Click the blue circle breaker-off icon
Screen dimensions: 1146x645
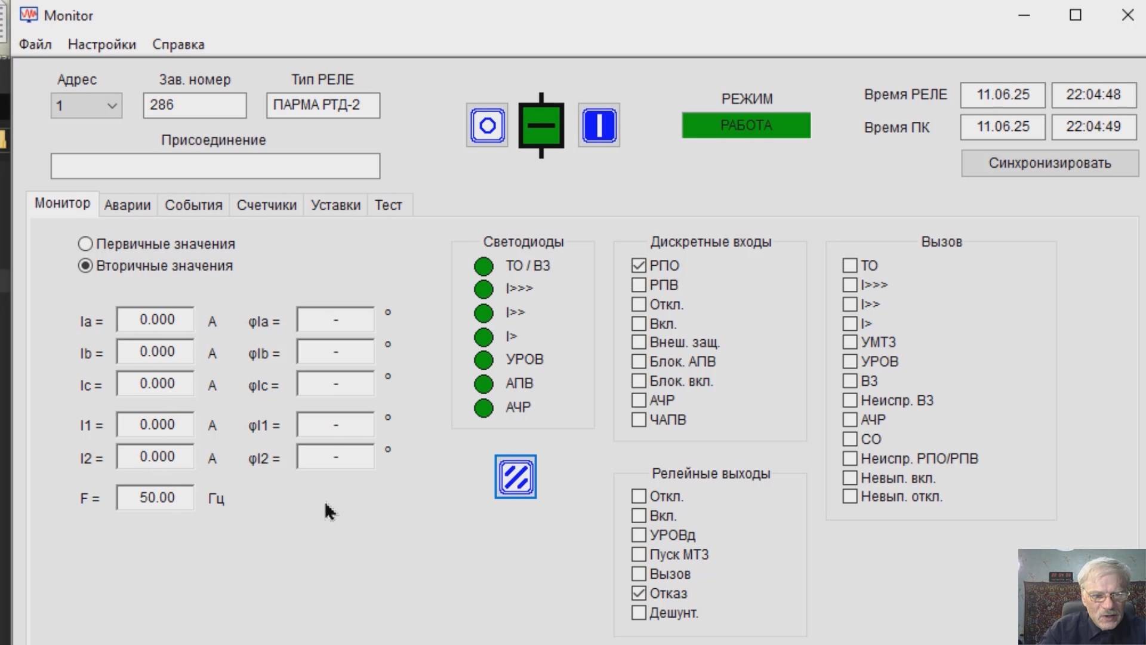click(x=487, y=125)
